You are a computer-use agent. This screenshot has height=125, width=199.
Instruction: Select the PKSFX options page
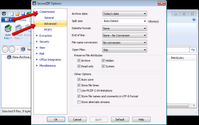point(48,30)
